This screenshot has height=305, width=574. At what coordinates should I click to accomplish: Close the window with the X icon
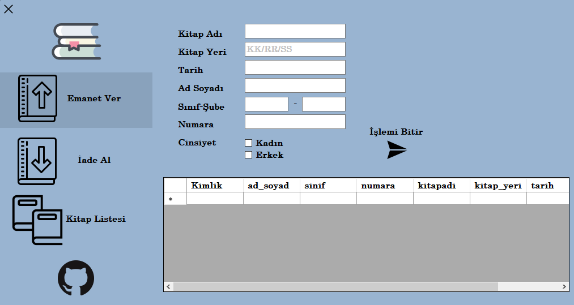(8, 9)
